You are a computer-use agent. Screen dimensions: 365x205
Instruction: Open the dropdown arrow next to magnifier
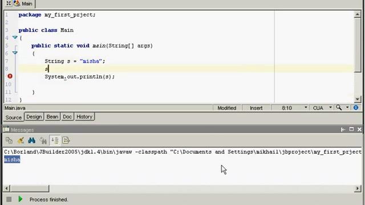coord(347,108)
